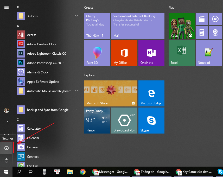Open the Start menu hamburger navigation
This screenshot has height=177, width=223.
click(6, 7)
